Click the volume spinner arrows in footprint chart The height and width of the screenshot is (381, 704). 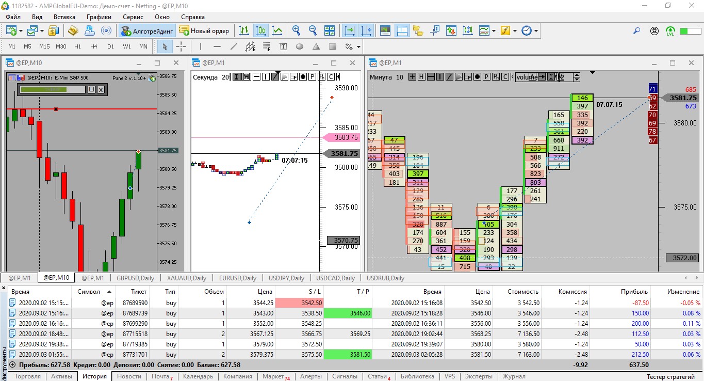576,77
